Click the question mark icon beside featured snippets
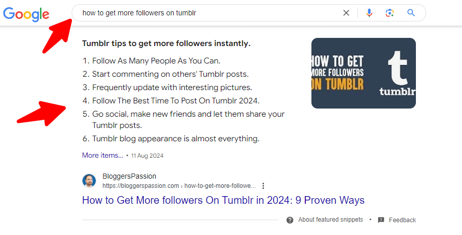 click(290, 220)
